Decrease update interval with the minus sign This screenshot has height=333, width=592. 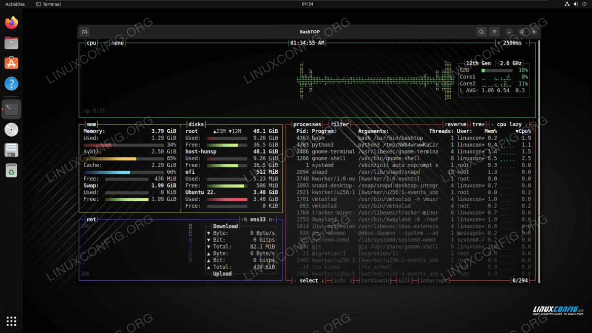click(x=527, y=43)
